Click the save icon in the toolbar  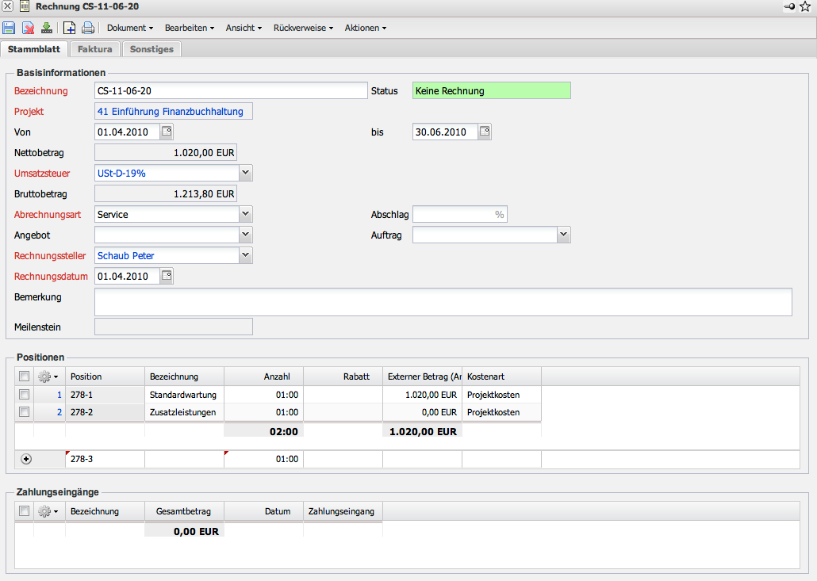[x=9, y=28]
